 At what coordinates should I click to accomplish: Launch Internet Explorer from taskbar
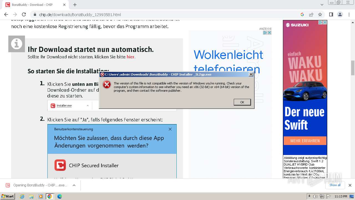(x=22, y=196)
